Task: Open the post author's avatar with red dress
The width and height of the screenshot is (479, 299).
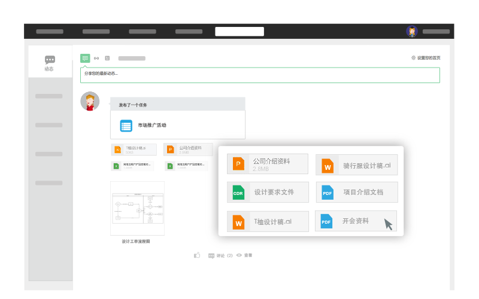Action: click(90, 101)
